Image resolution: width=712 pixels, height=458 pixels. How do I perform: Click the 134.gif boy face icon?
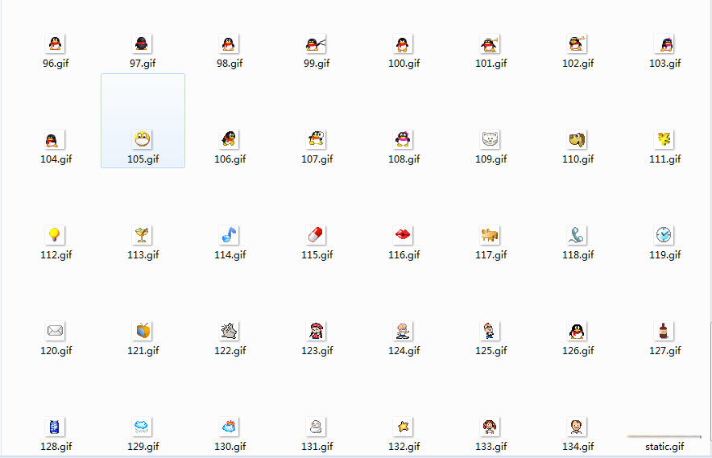coord(577,427)
